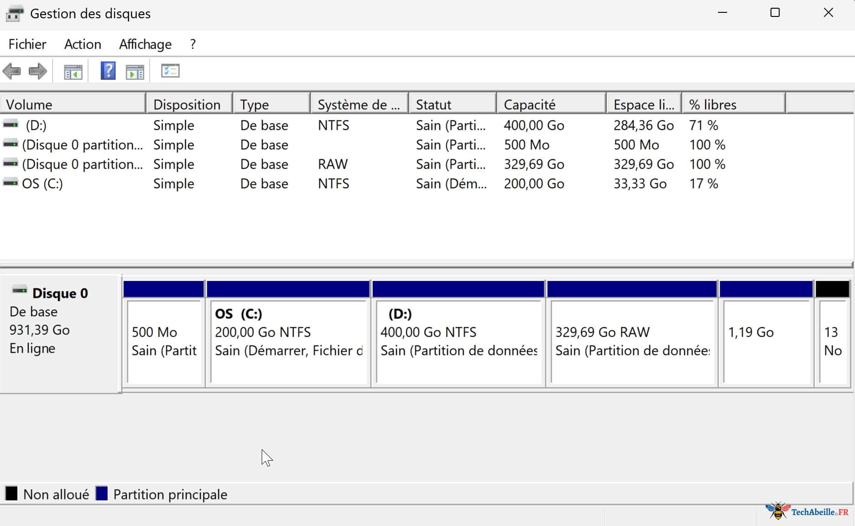
Task: Select the 1,19 Go partition block
Action: coord(766,340)
